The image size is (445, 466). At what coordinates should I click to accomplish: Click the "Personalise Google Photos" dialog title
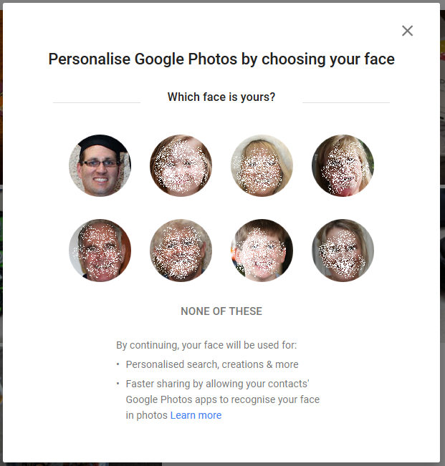point(221,59)
